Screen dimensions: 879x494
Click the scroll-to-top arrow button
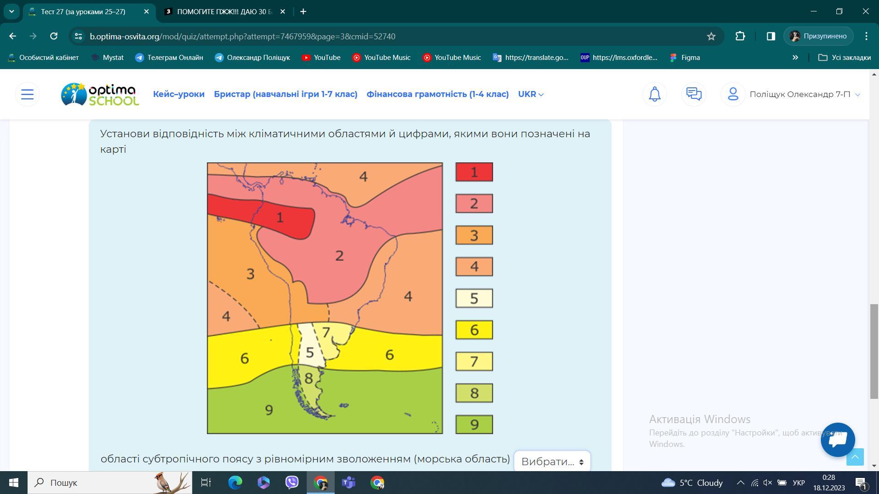click(x=855, y=457)
